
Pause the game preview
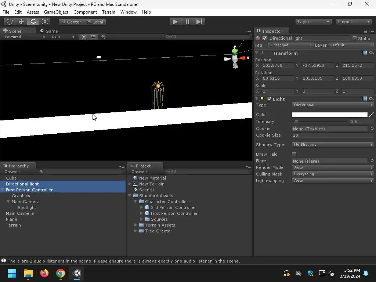(187, 22)
